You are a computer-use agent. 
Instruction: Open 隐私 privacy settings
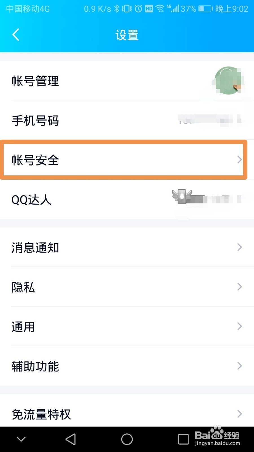pos(23,287)
